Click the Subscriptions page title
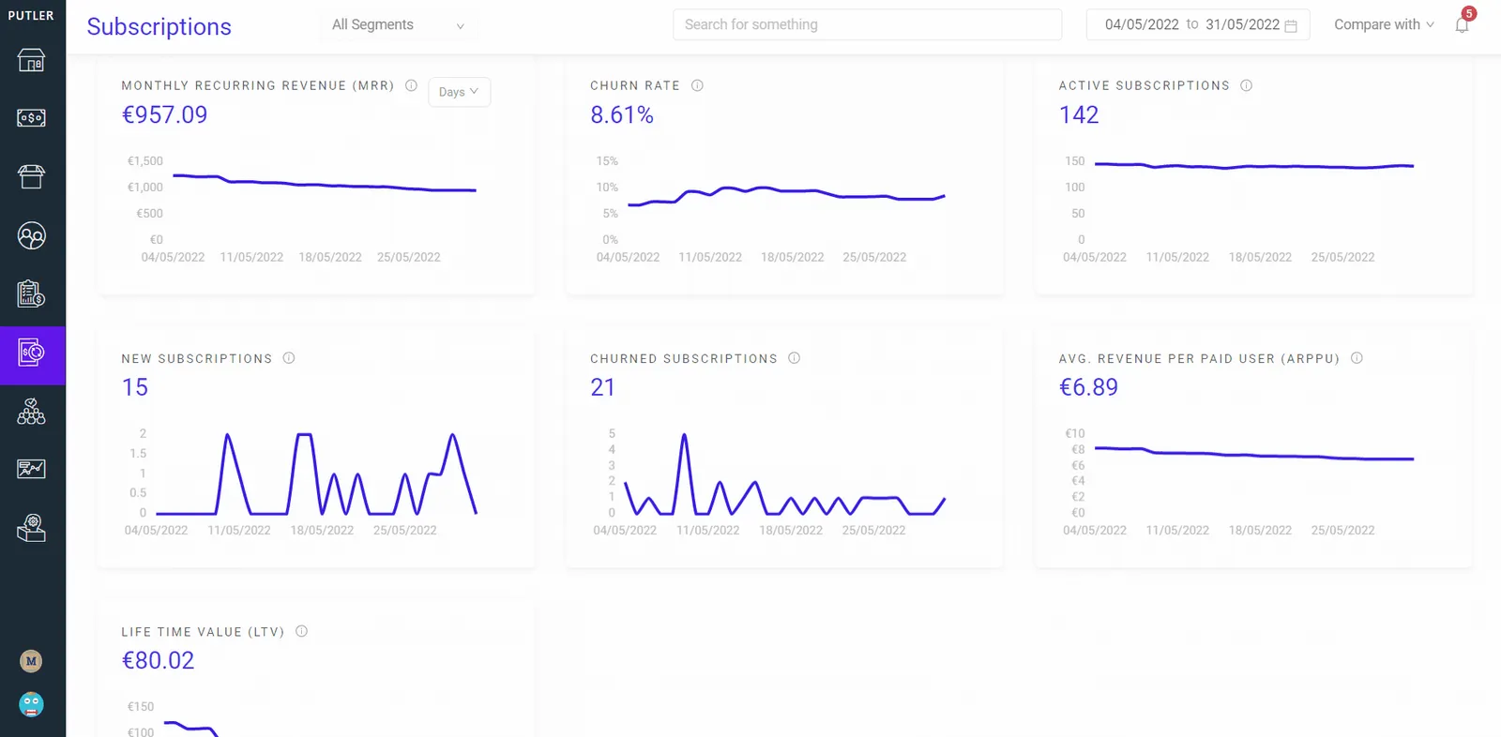Viewport: 1501px width, 737px height. pos(159,26)
